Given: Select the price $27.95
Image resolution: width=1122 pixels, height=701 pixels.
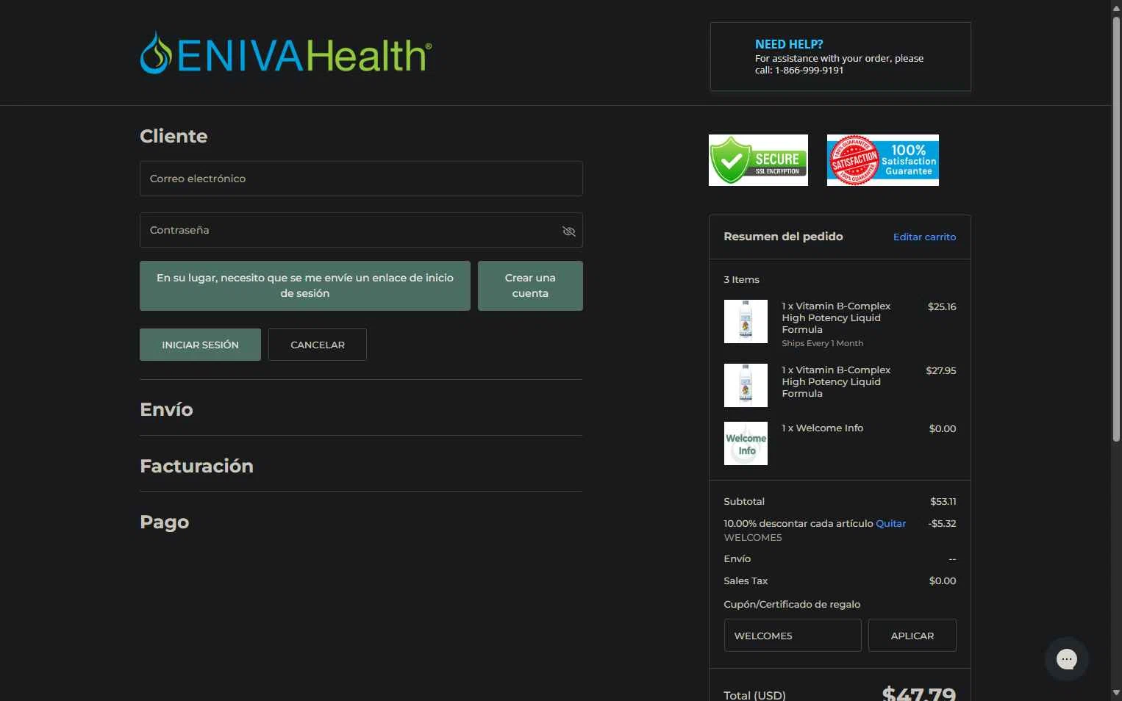Looking at the screenshot, I should click(x=941, y=370).
